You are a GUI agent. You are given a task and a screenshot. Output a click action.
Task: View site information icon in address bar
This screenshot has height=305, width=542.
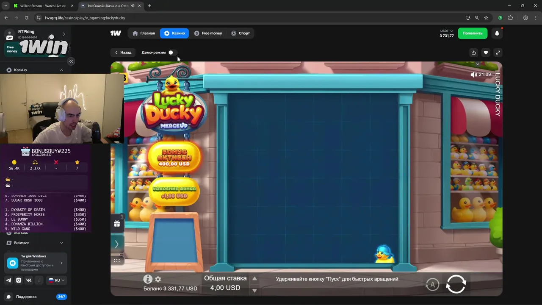[39, 18]
